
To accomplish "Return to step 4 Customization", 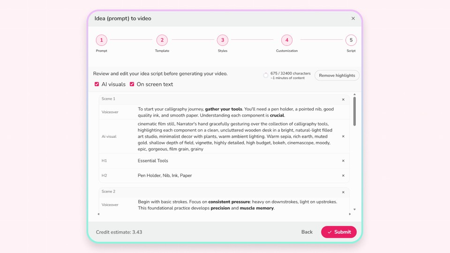I will pyautogui.click(x=287, y=40).
